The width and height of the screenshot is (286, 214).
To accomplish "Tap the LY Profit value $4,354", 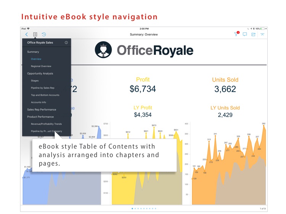I will (x=143, y=115).
